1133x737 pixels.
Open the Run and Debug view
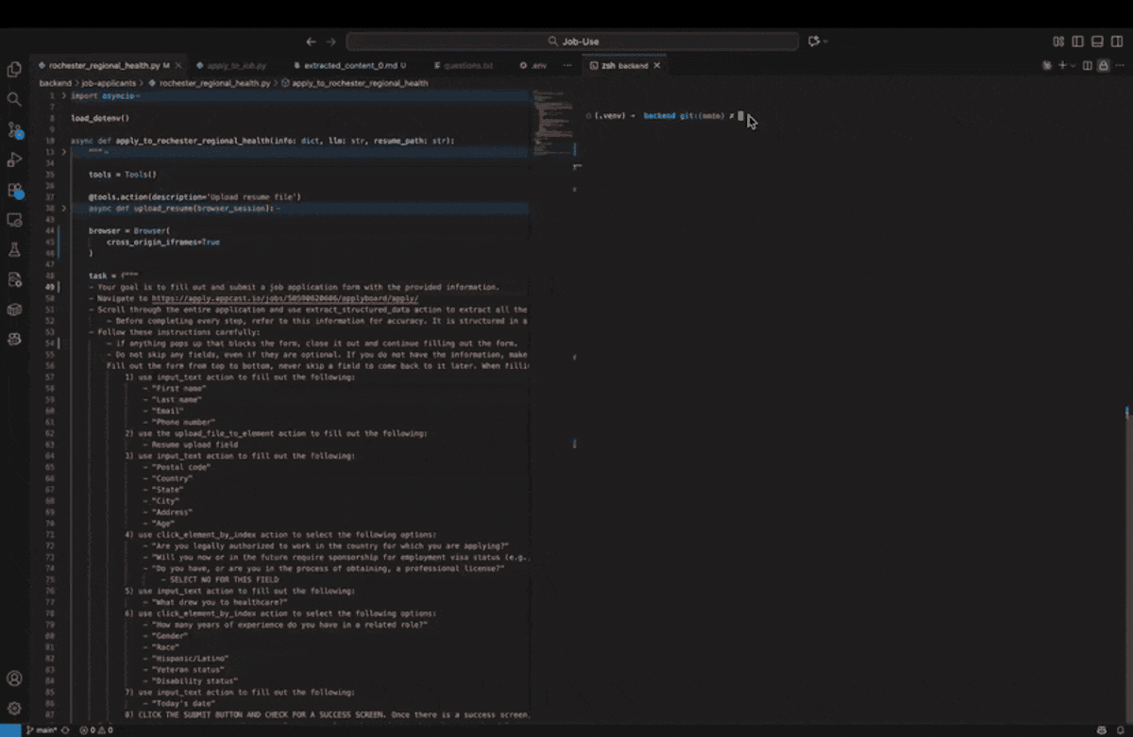point(14,159)
